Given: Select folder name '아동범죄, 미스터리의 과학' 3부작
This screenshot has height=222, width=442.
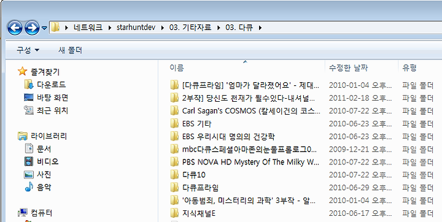Looking at the screenshot, I should (249, 201).
